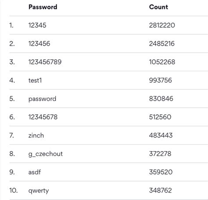This screenshot has height=200, width=208.
Task: Click the count value 2485216
Action: pyautogui.click(x=162, y=44)
